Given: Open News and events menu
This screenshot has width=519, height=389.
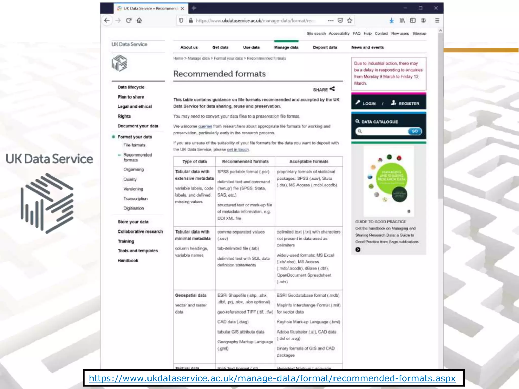Looking at the screenshot, I should (367, 47).
